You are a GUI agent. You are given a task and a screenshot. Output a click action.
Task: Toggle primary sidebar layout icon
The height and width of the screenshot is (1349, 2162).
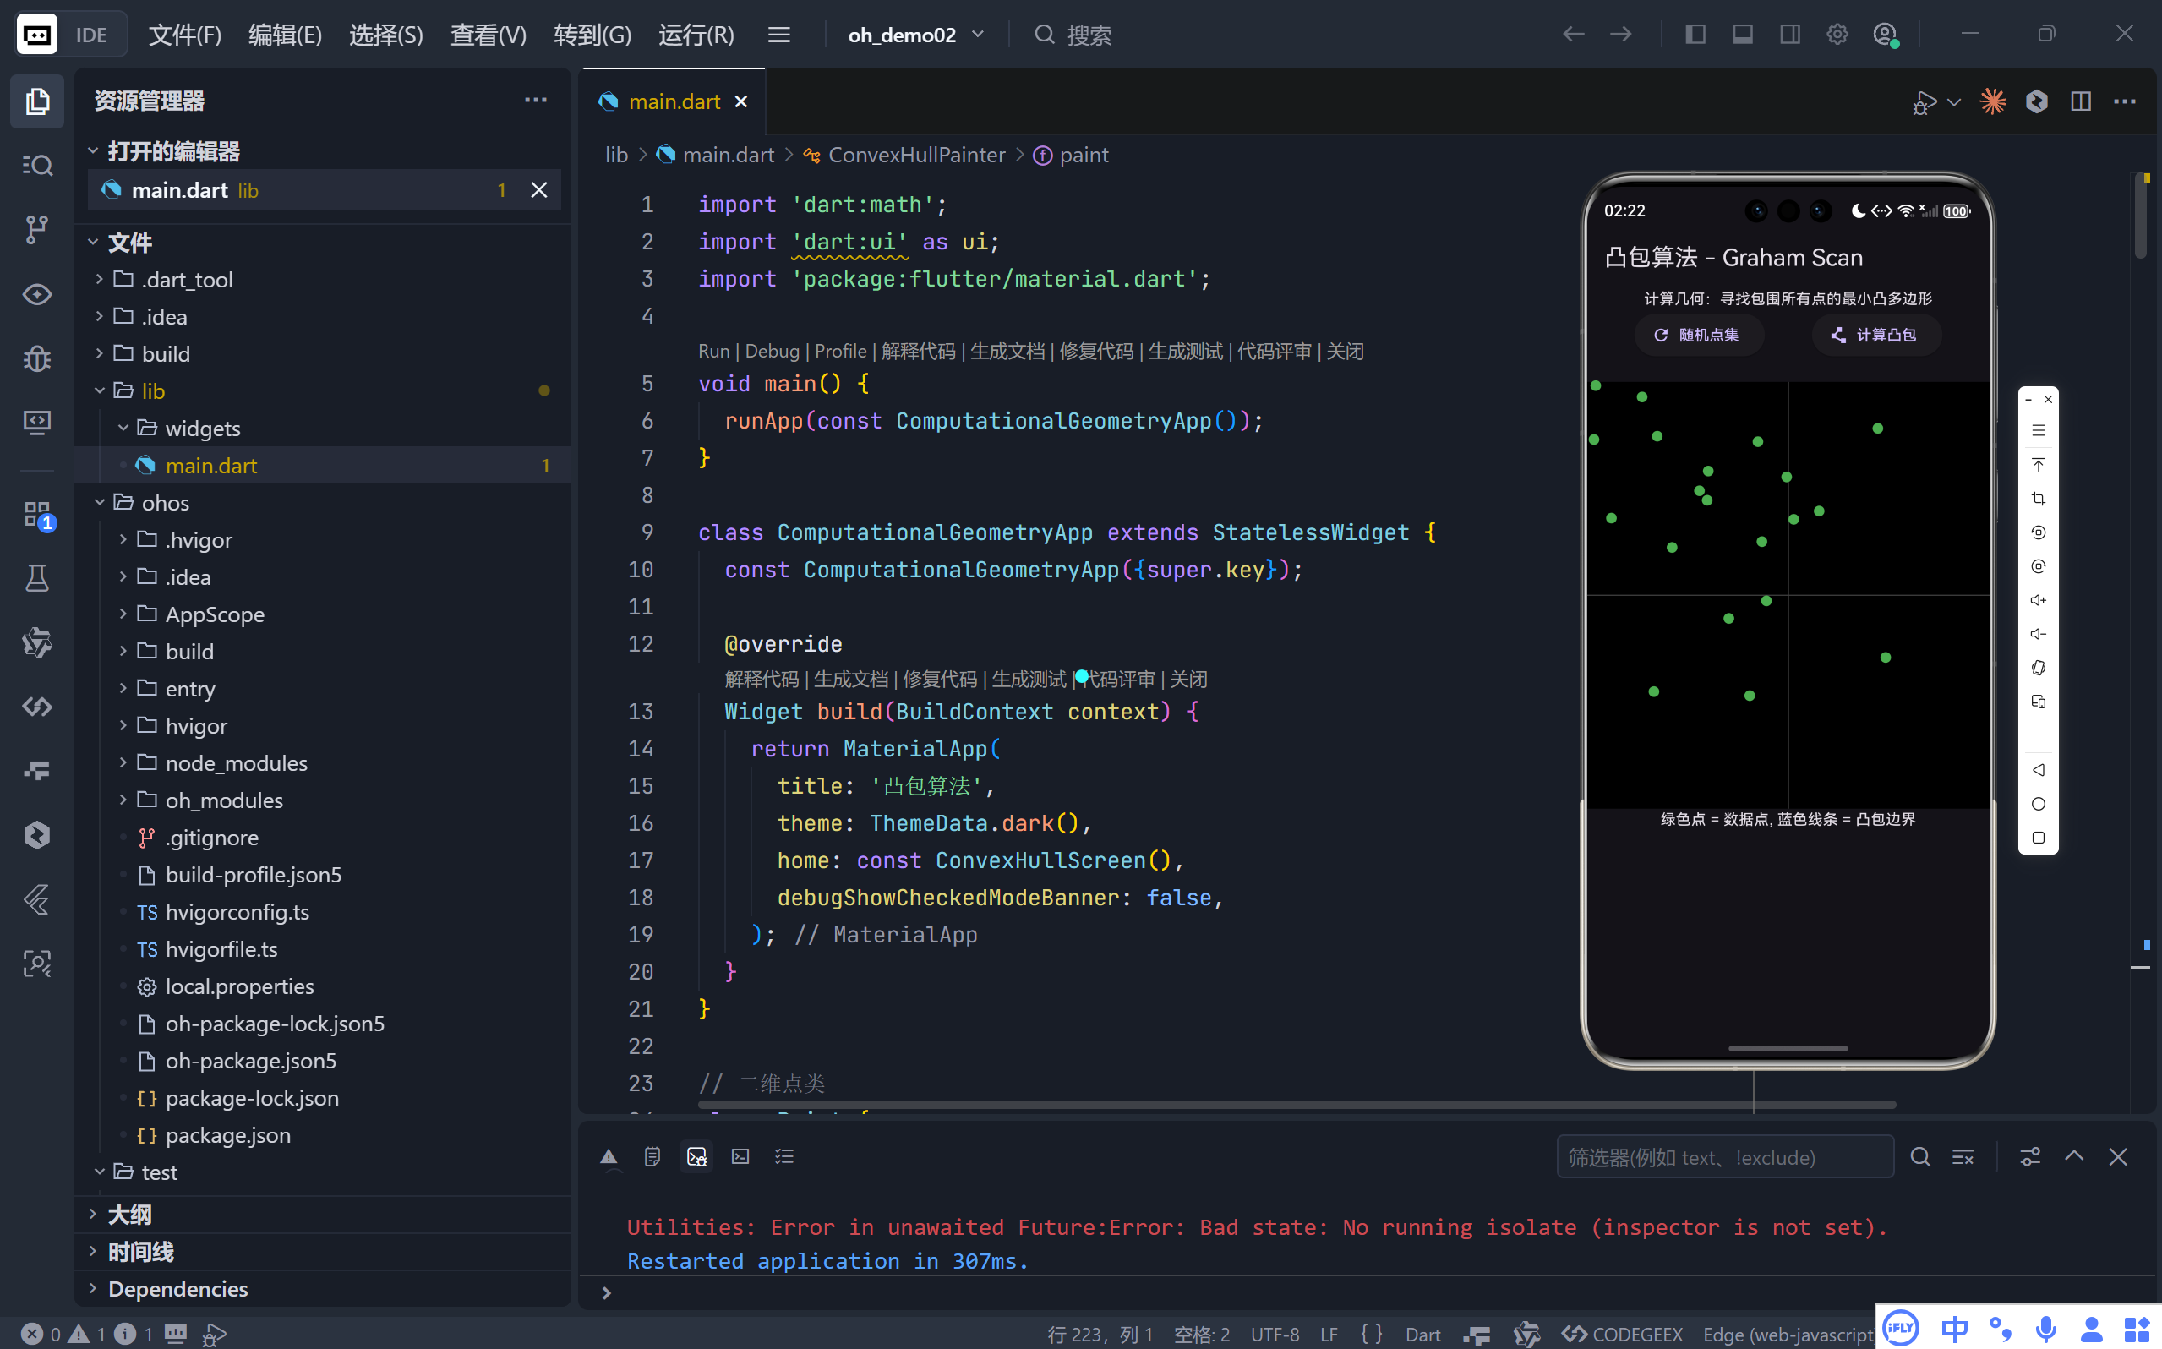coord(1695,35)
